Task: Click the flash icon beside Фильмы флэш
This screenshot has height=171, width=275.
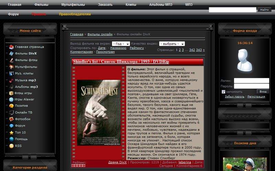Action: pyautogui.click(x=11, y=60)
